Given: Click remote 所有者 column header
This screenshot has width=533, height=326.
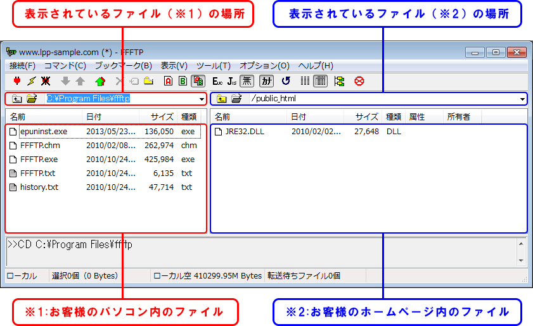Looking at the screenshot, I should (x=462, y=117).
